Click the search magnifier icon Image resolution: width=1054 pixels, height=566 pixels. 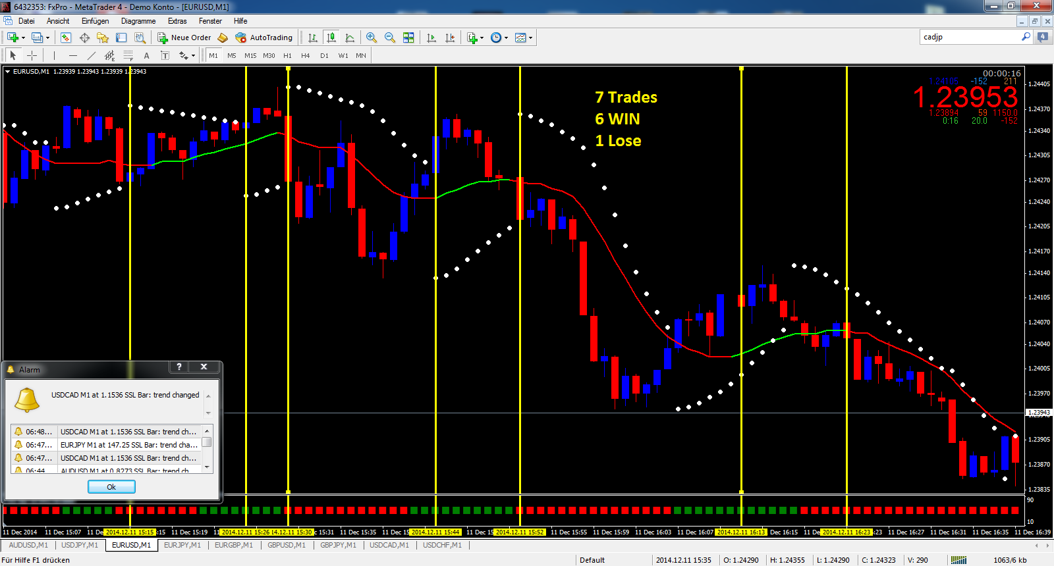[x=1026, y=37]
